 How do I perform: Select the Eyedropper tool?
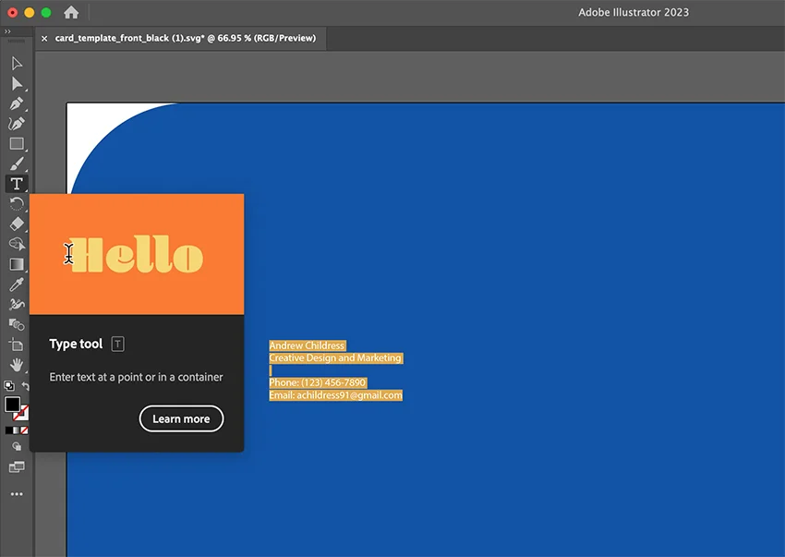click(x=17, y=285)
